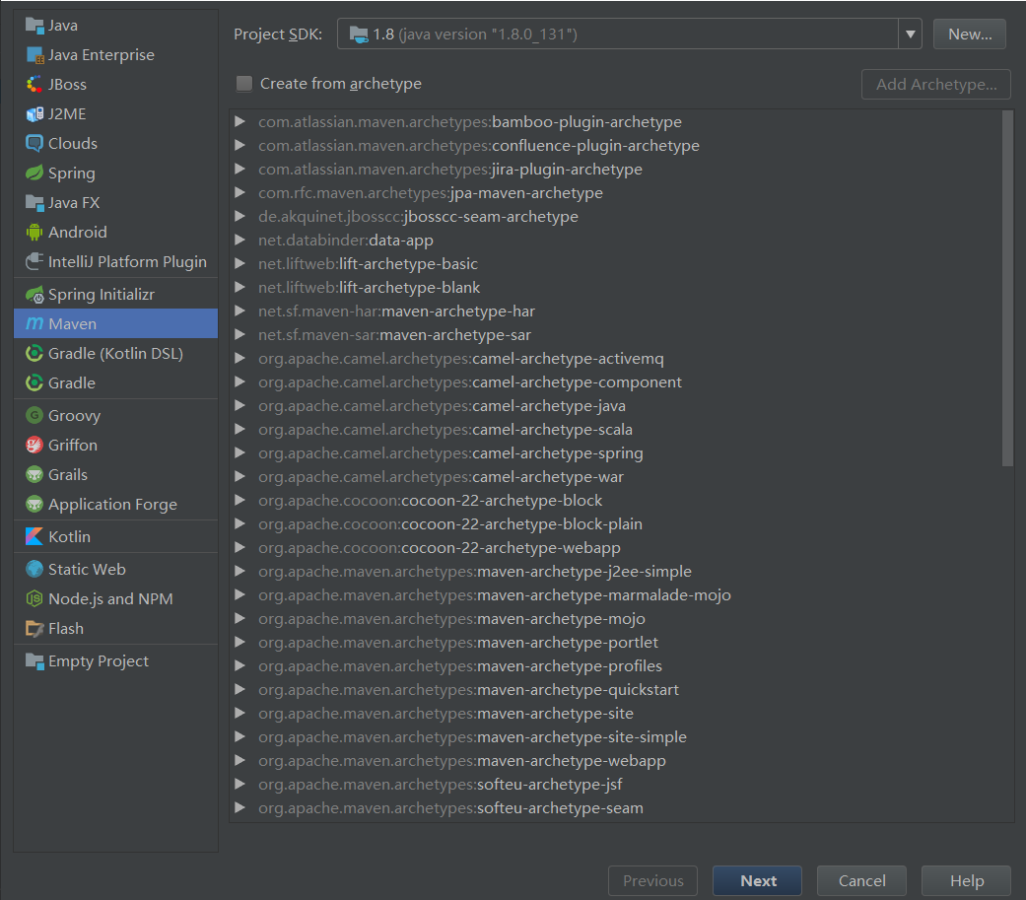Select the Groovy label in sidebar
1026x900 pixels.
click(x=75, y=416)
